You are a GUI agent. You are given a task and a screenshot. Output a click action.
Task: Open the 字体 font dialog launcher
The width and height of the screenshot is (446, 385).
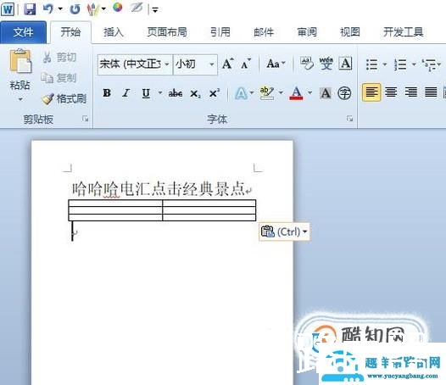[350, 119]
